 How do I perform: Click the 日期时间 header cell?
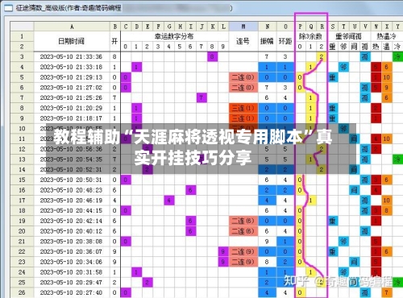[72, 41]
